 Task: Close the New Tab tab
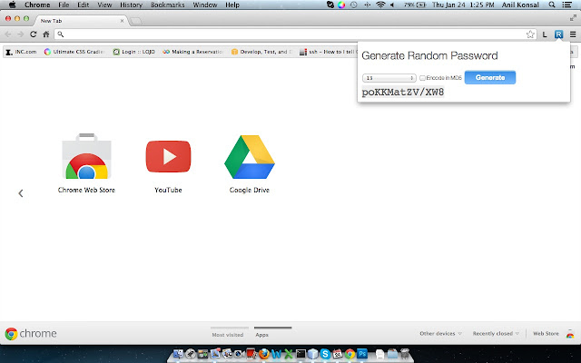coord(122,21)
